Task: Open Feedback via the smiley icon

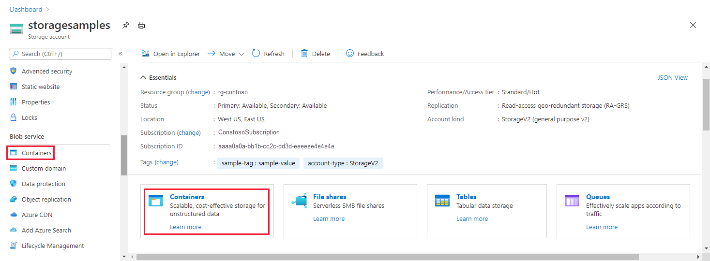Action: point(350,54)
